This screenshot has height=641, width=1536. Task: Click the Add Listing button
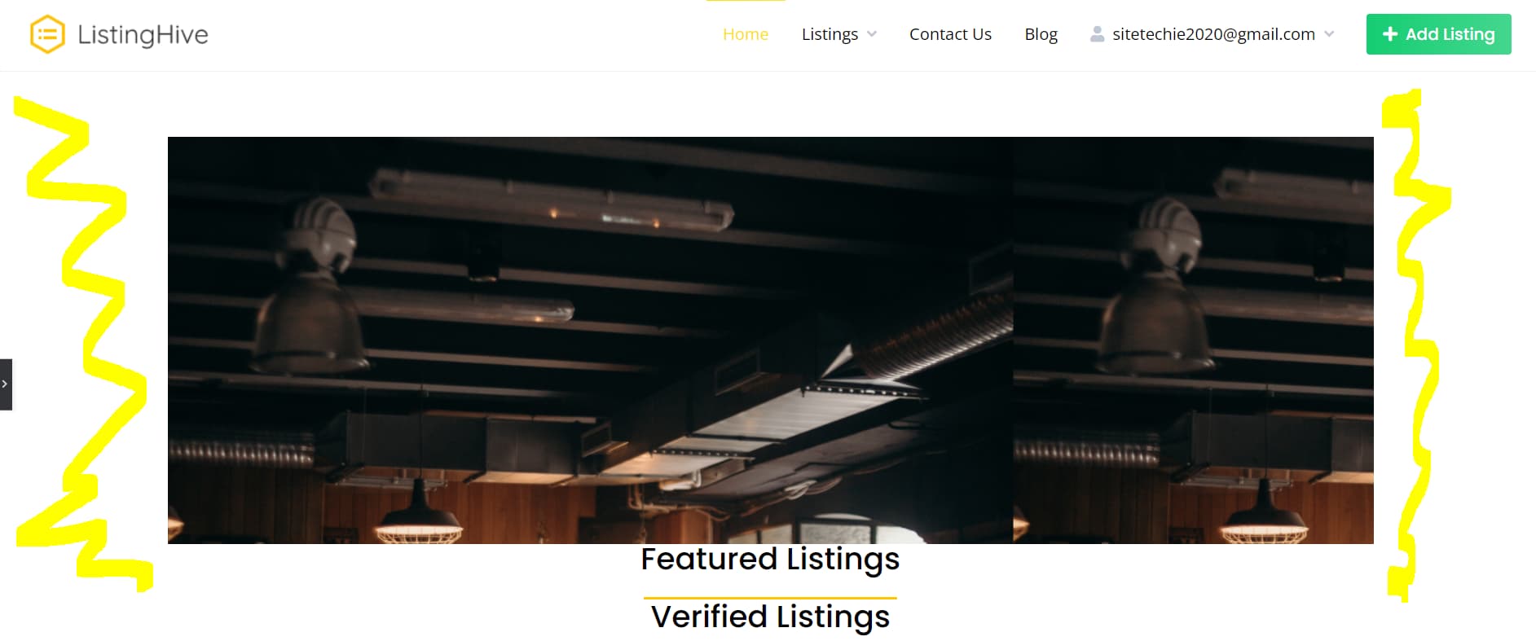pos(1438,34)
